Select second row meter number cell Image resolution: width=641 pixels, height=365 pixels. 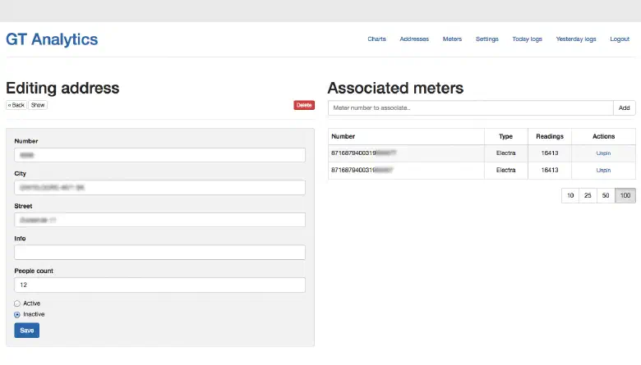pos(406,171)
